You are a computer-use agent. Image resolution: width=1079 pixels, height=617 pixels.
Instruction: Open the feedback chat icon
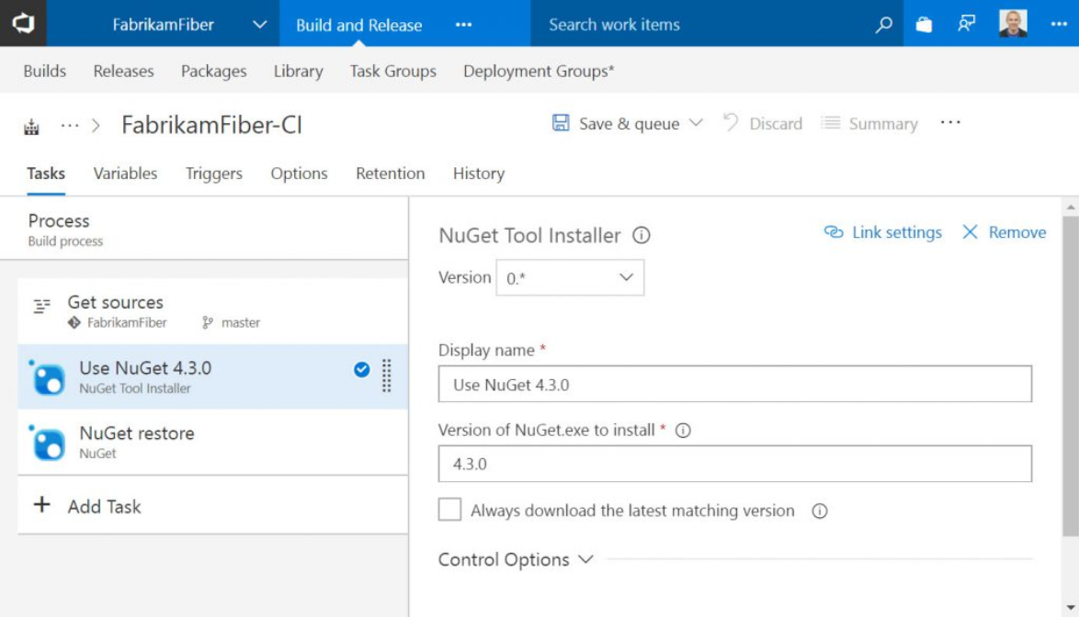point(966,24)
